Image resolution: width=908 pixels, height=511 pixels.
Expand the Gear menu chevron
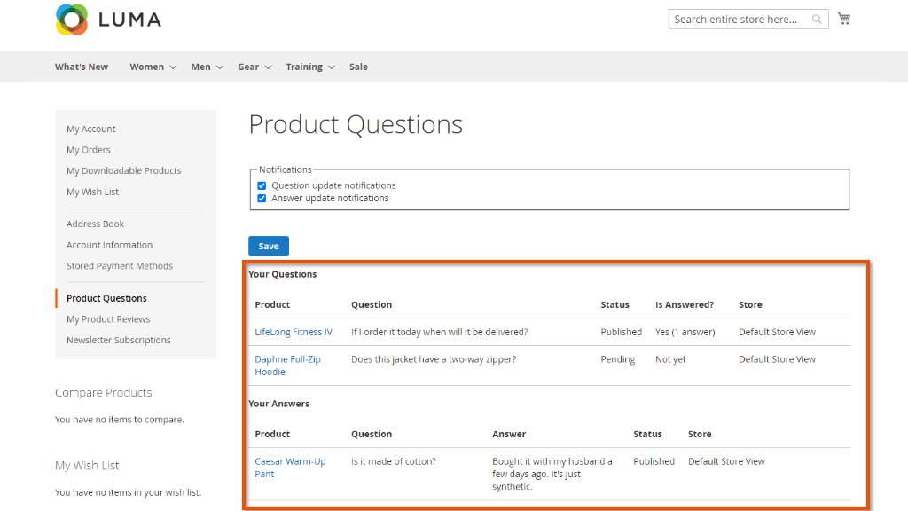[268, 67]
